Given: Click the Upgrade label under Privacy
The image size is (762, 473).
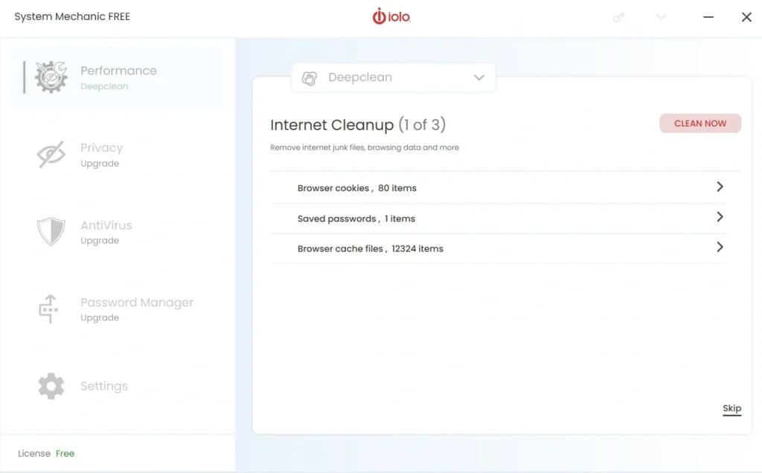Looking at the screenshot, I should [x=100, y=164].
